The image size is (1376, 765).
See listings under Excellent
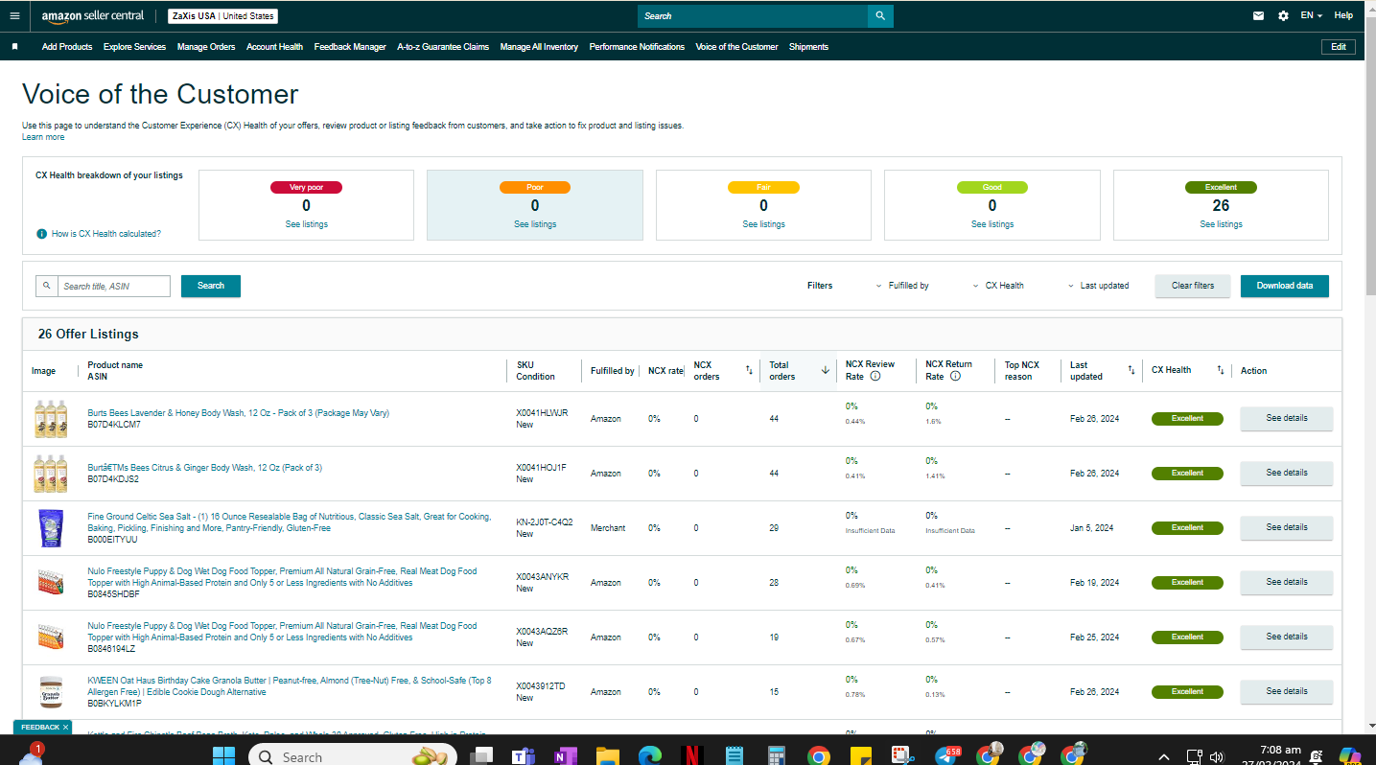click(x=1221, y=224)
